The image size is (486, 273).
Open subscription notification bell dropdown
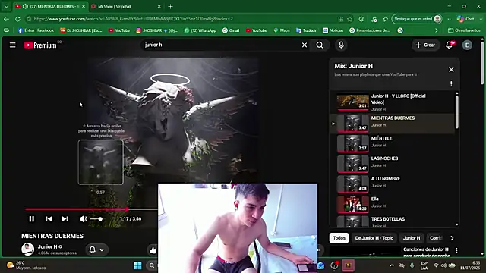click(x=96, y=249)
